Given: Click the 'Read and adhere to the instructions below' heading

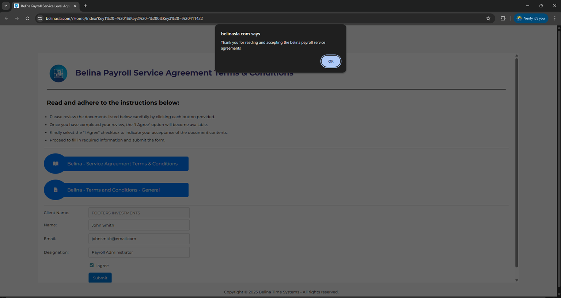Looking at the screenshot, I should 113,103.
